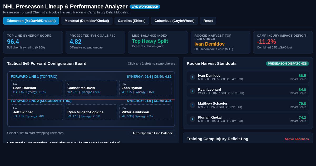The width and height of the screenshot is (316, 166).
Task: Pick Viktor Arvidsson RW slot
Action: (x=145, y=112)
